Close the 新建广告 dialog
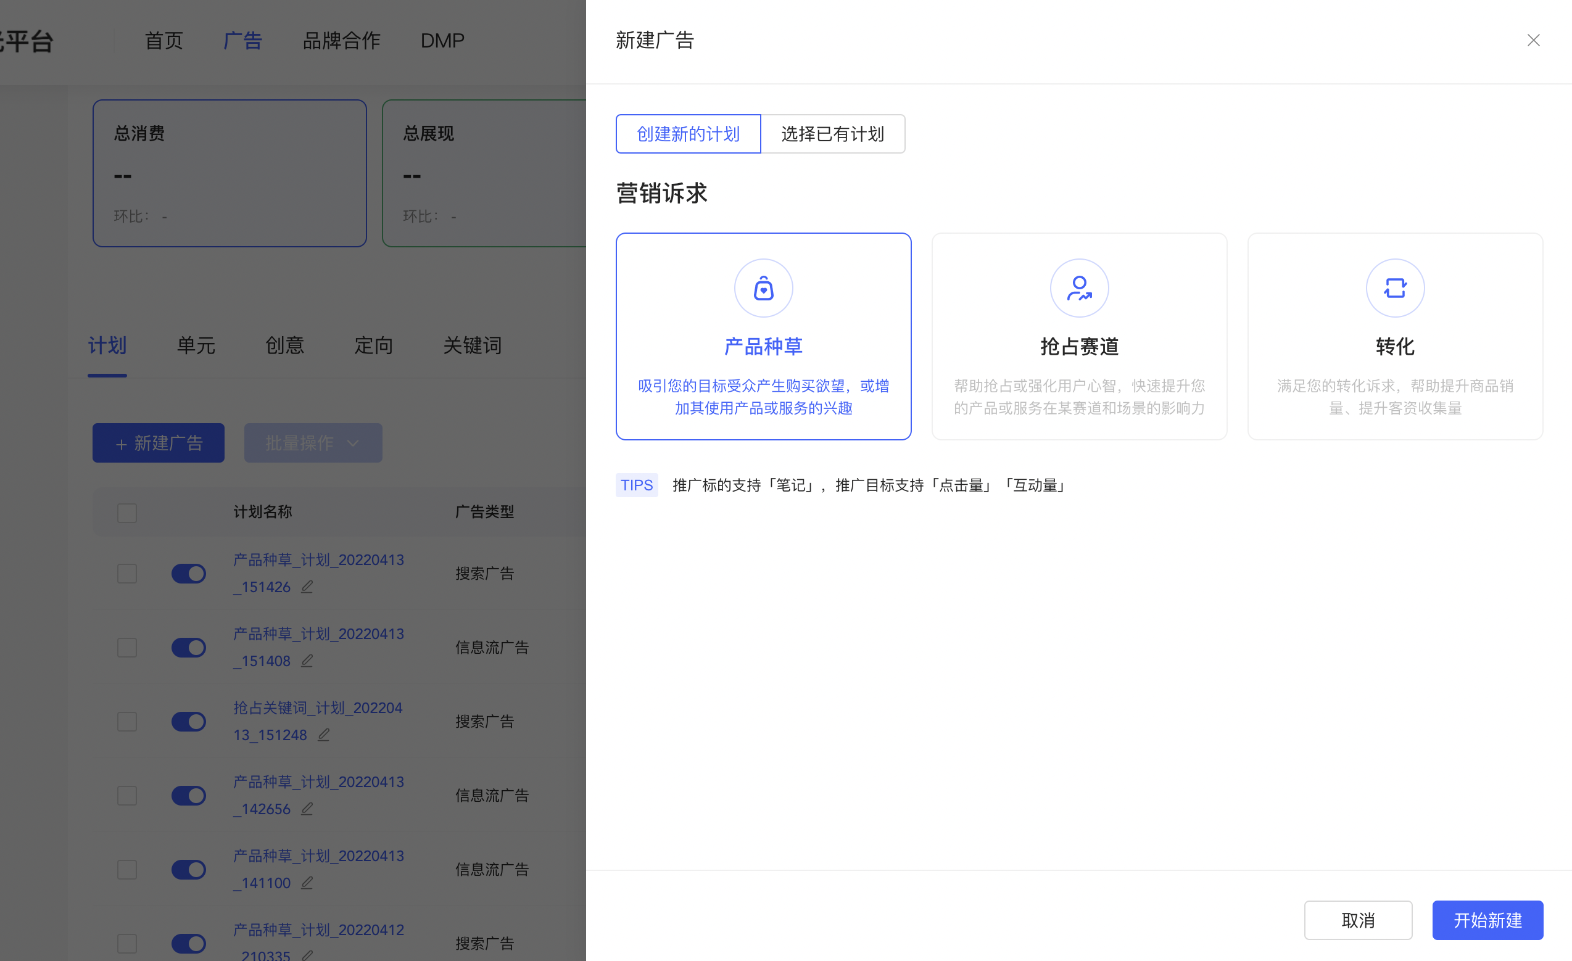Image resolution: width=1572 pixels, height=961 pixels. click(1534, 40)
